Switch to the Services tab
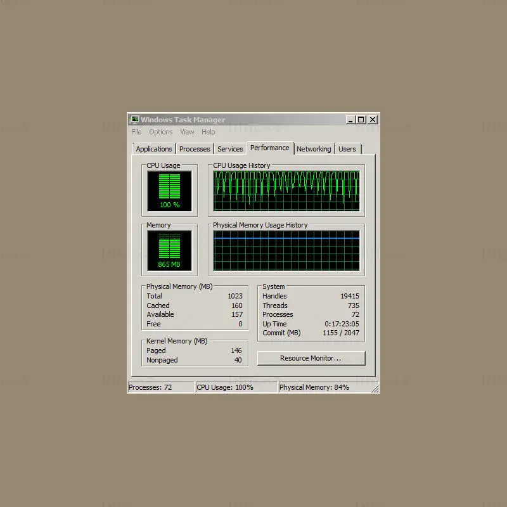 pos(230,149)
